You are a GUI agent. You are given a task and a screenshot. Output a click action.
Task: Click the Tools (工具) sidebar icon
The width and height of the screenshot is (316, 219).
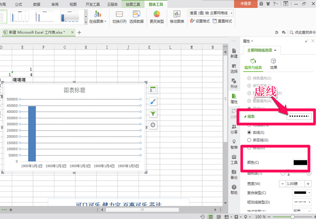click(x=234, y=159)
